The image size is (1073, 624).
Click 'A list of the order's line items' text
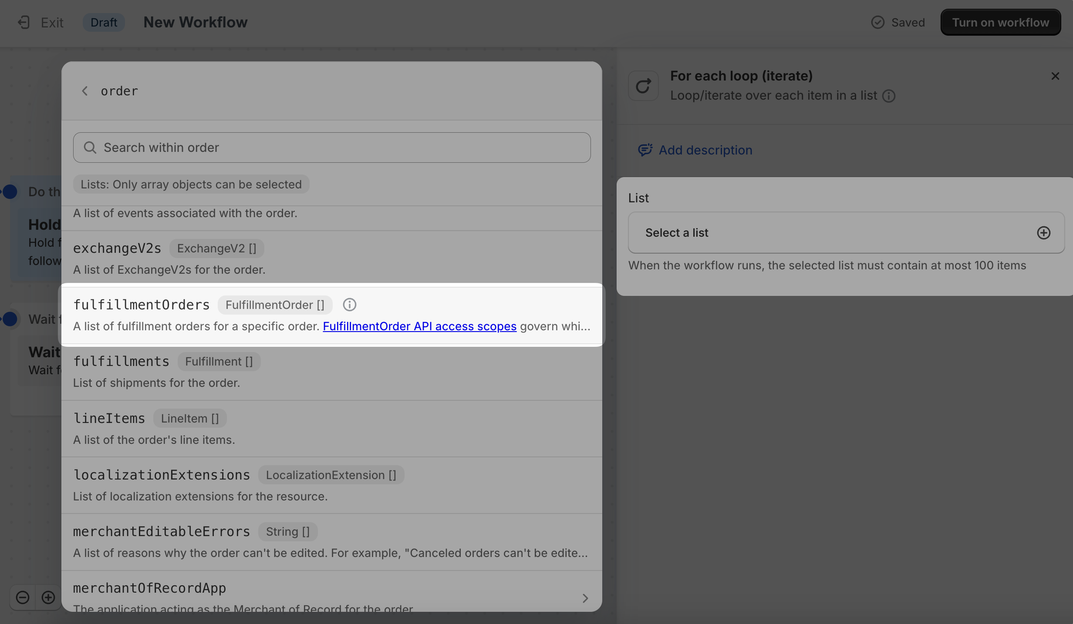click(x=154, y=440)
